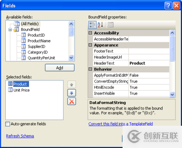The width and height of the screenshot is (182, 148).
Task: Click the ApplyFormatInEditMode value False
Action: [x=149, y=75]
